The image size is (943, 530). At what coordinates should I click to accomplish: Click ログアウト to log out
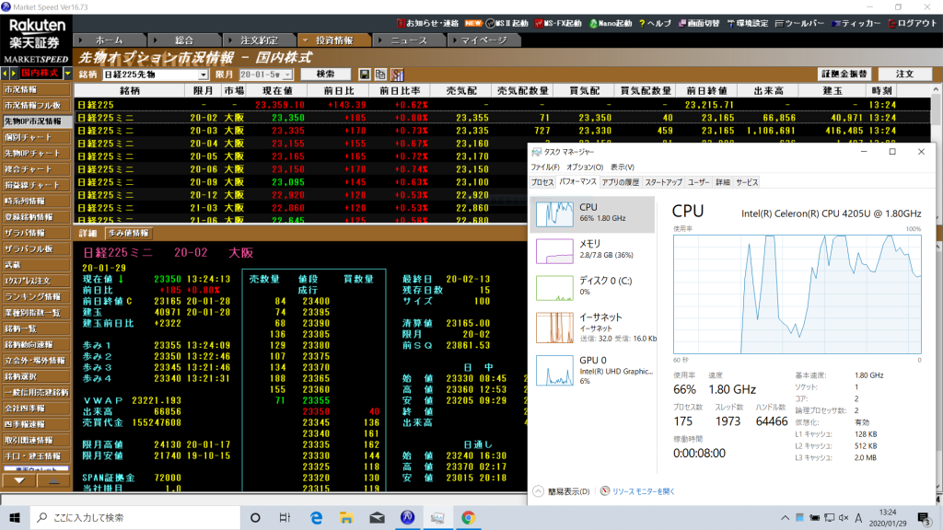point(913,23)
